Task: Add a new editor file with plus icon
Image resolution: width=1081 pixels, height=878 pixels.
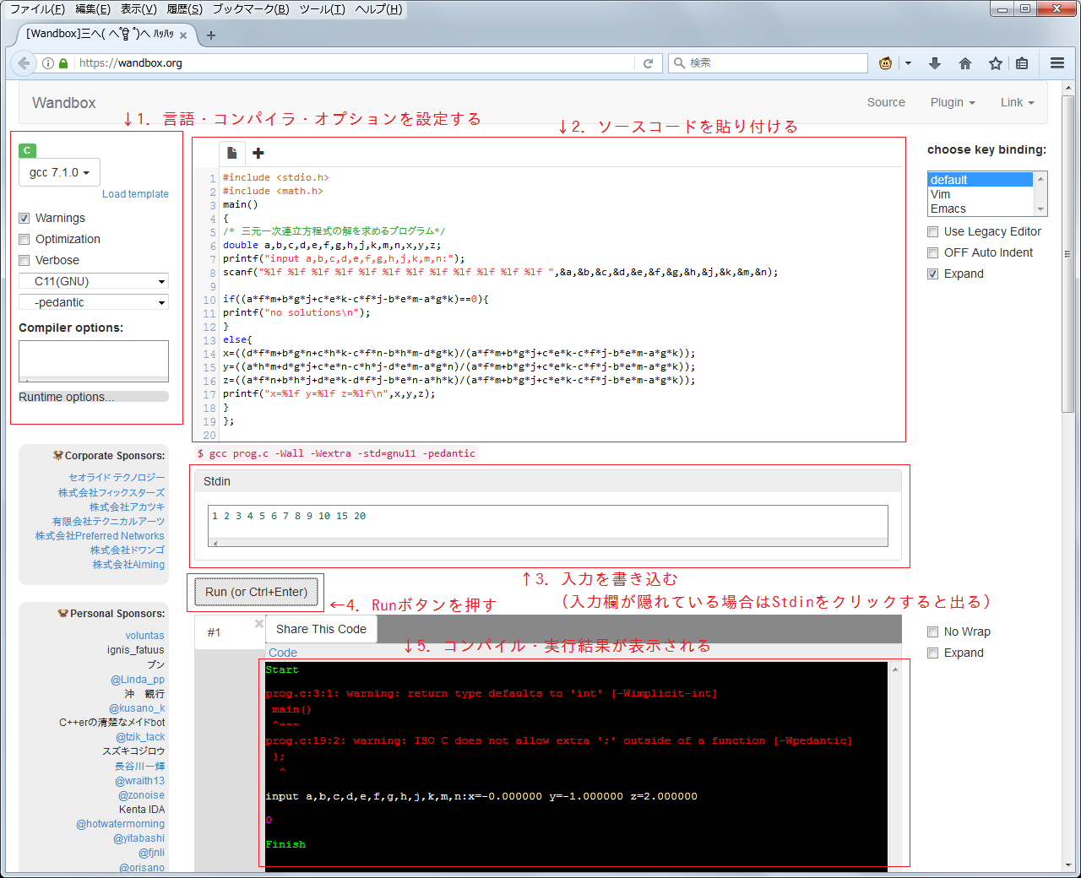Action: tap(258, 153)
